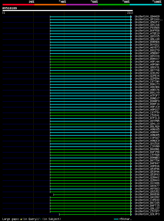Select hit UniRef100_C5XEA1
This screenshot has width=164, height=221.
point(147,115)
